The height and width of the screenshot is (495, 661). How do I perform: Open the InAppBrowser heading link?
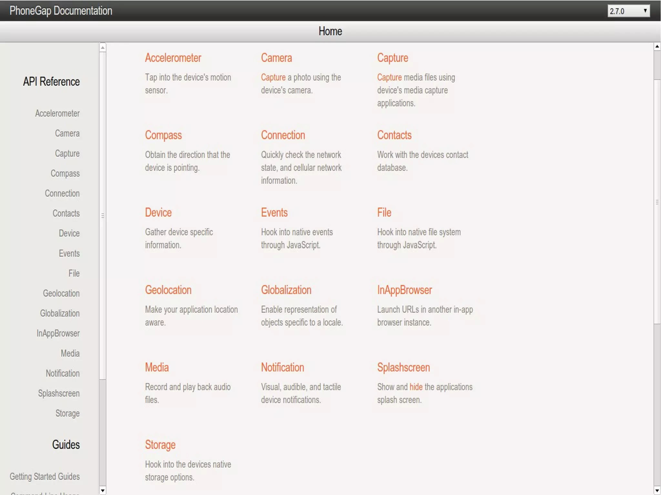pyautogui.click(x=404, y=290)
